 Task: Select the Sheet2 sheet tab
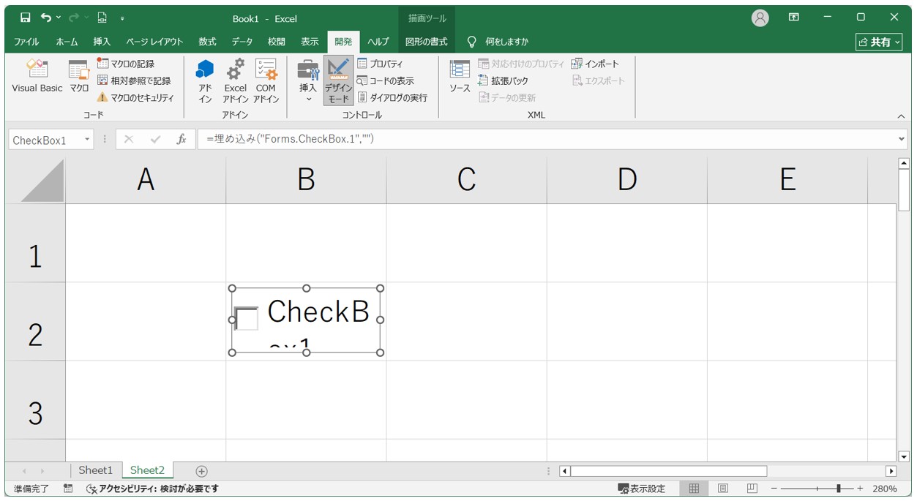pos(147,470)
